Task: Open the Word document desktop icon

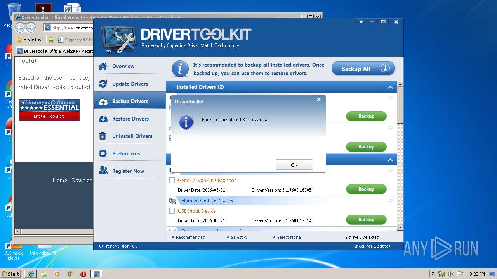Action: (73, 9)
